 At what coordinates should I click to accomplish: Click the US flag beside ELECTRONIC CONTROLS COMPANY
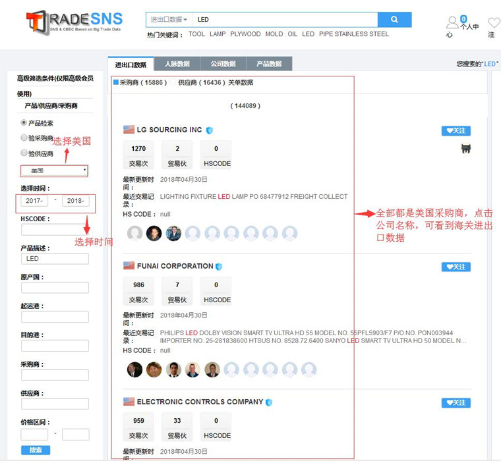click(129, 401)
